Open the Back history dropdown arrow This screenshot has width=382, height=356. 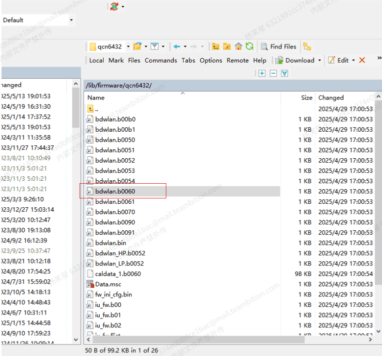pyautogui.click(x=185, y=46)
